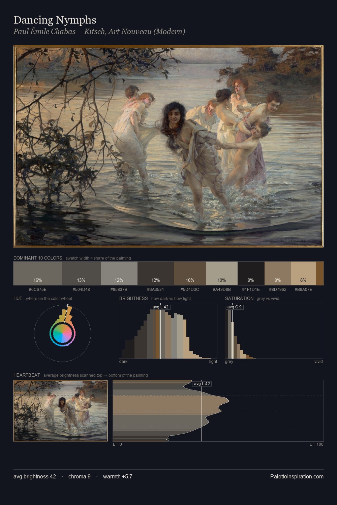This screenshot has width=337, height=505.
Task: Pick the #85837B swatch at 12%
Action: 119,273
